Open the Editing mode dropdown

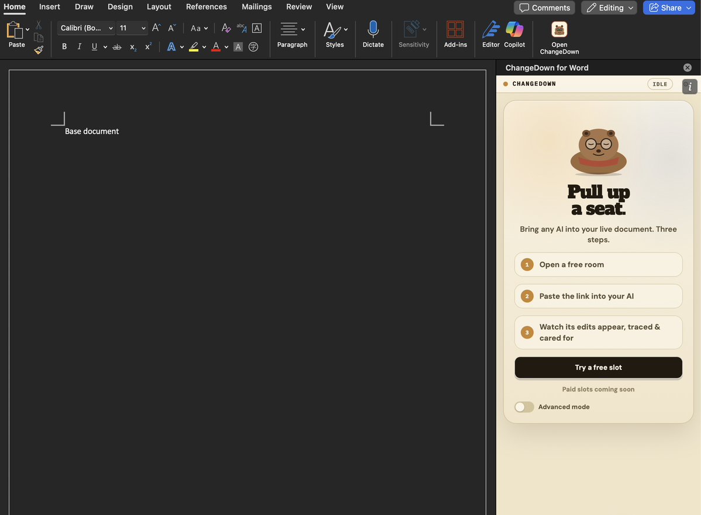(609, 8)
